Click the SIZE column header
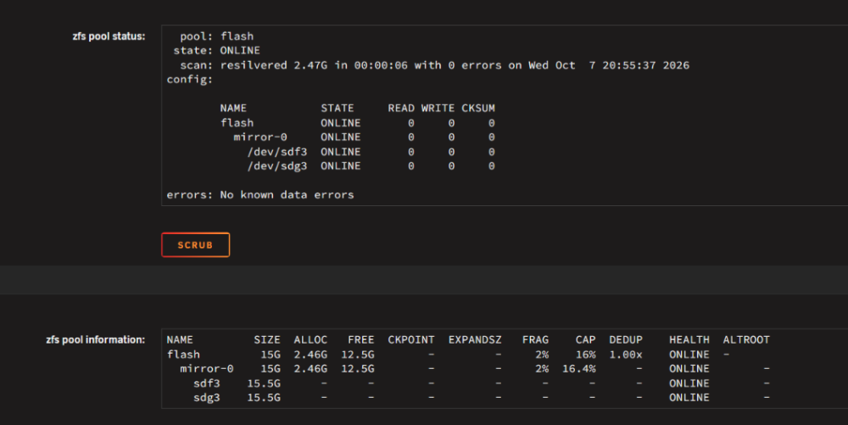This screenshot has width=848, height=425. (x=267, y=339)
